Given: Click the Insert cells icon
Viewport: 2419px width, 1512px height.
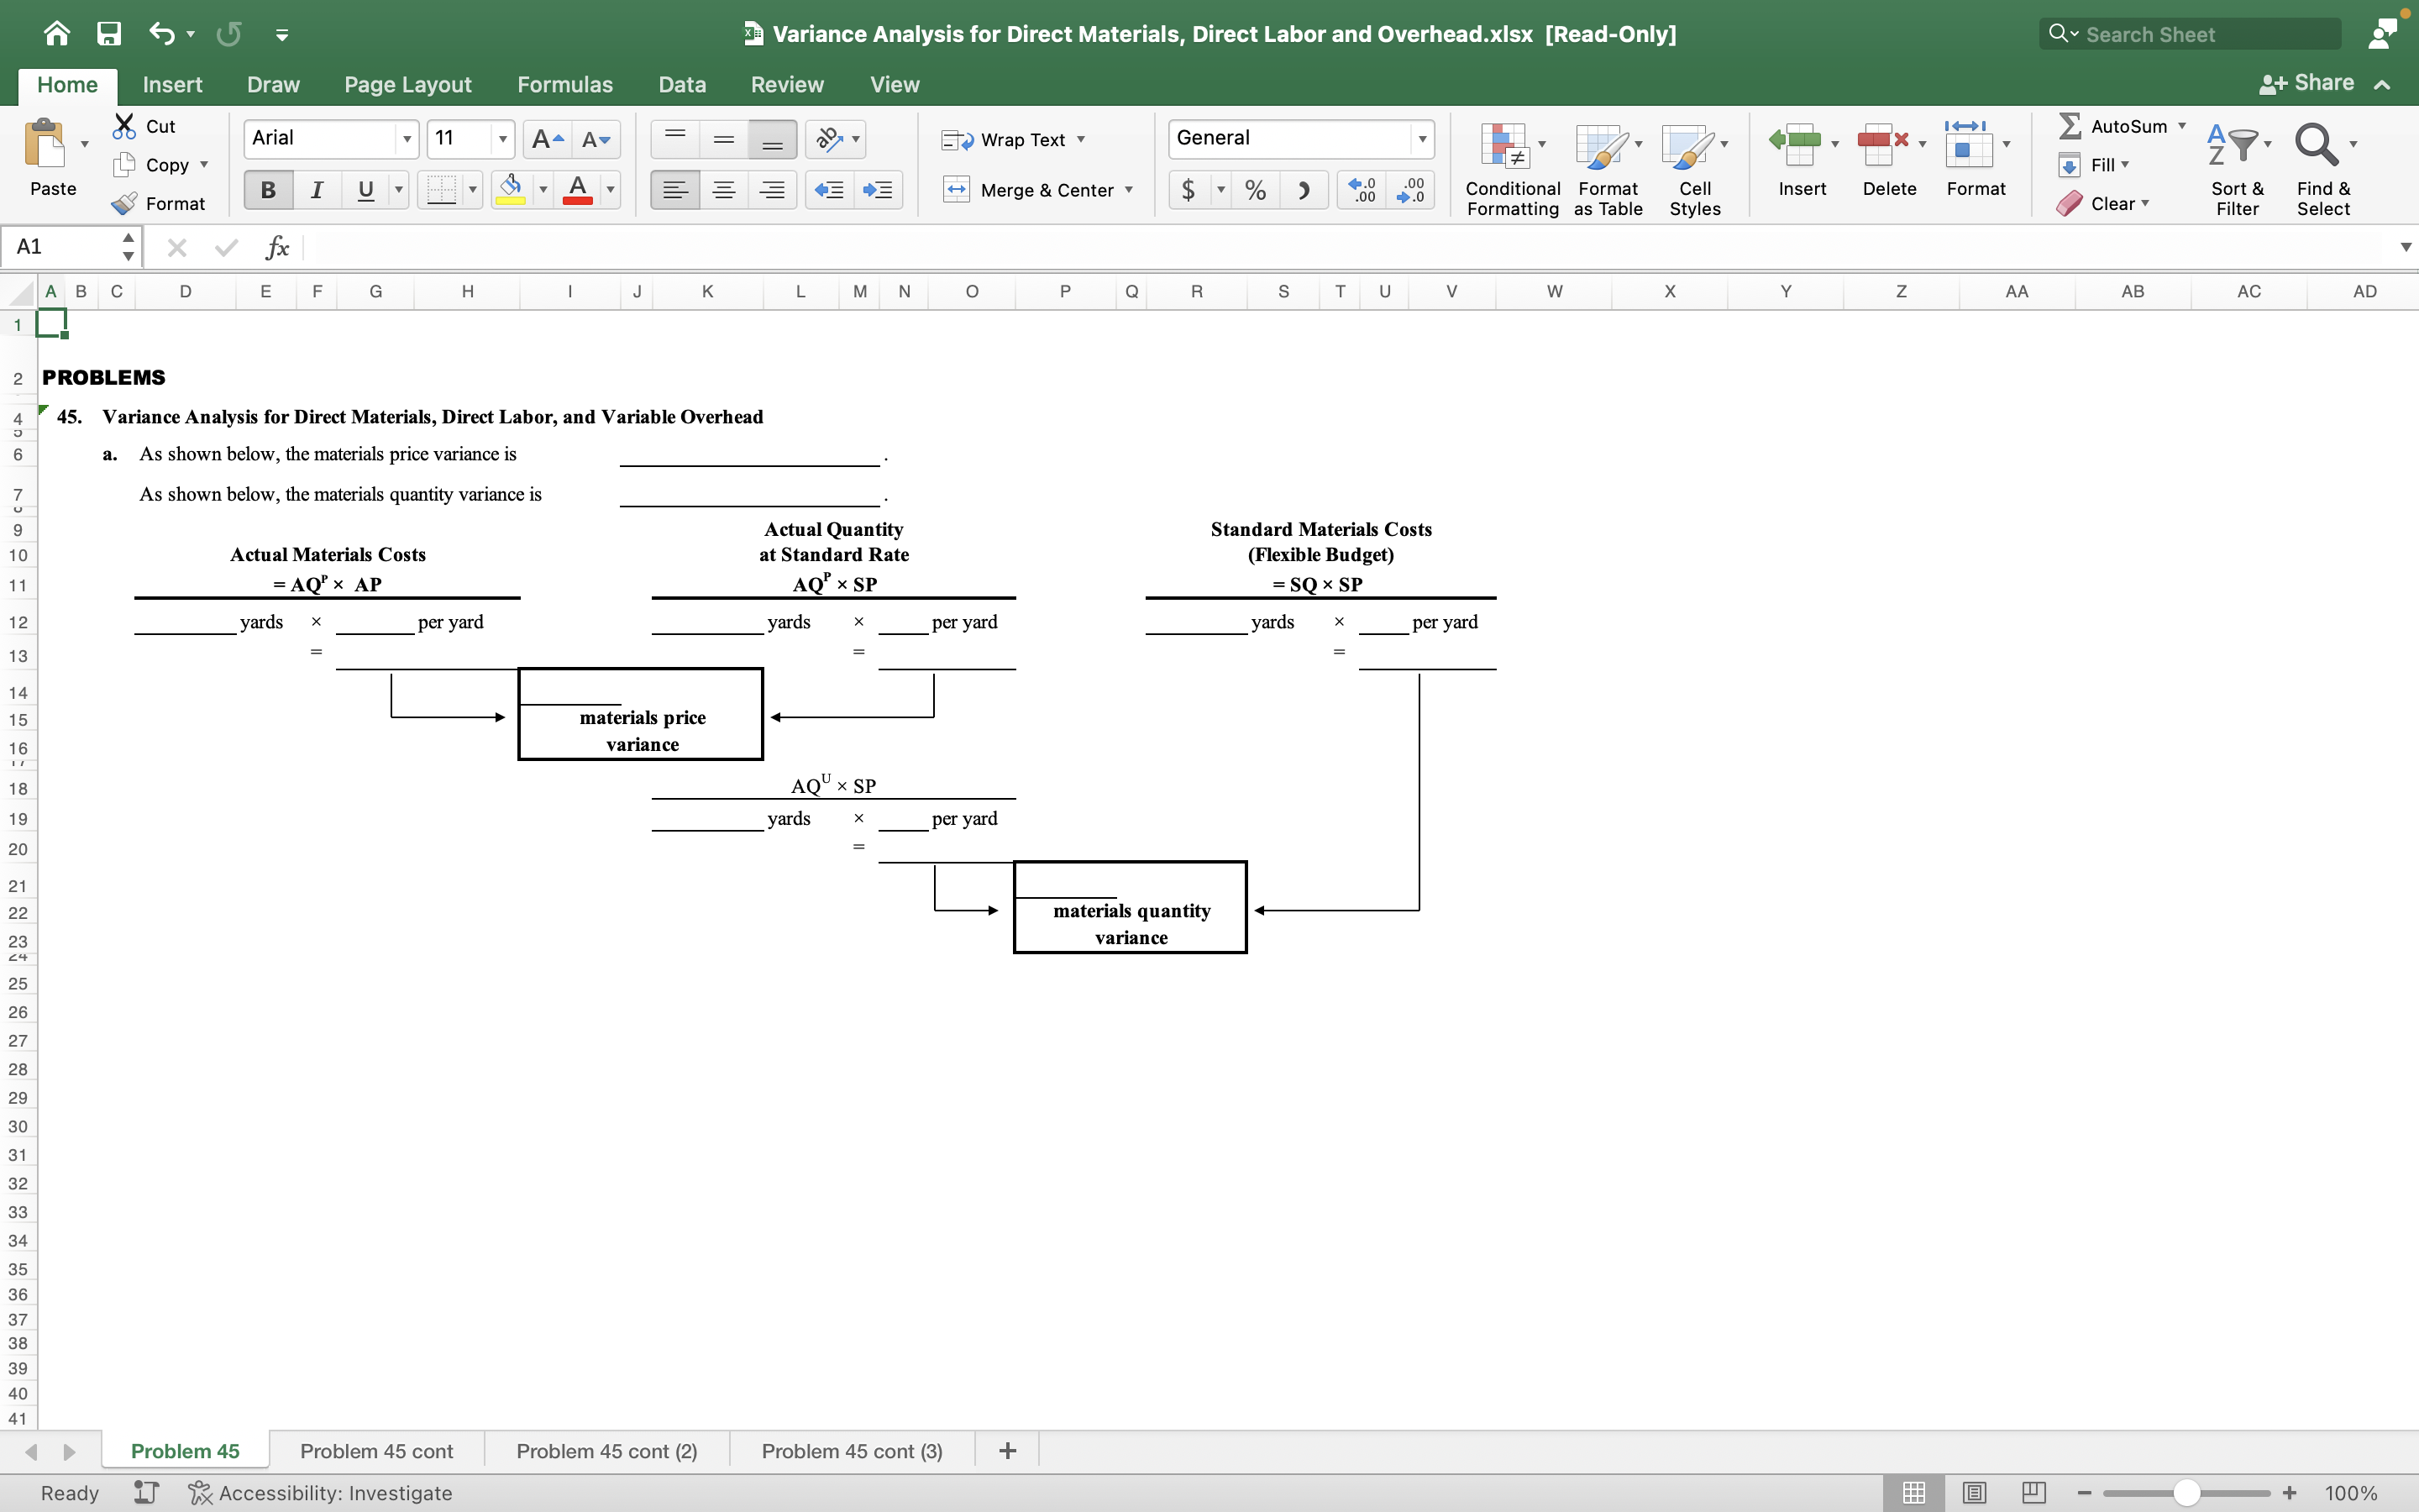Looking at the screenshot, I should (1795, 144).
